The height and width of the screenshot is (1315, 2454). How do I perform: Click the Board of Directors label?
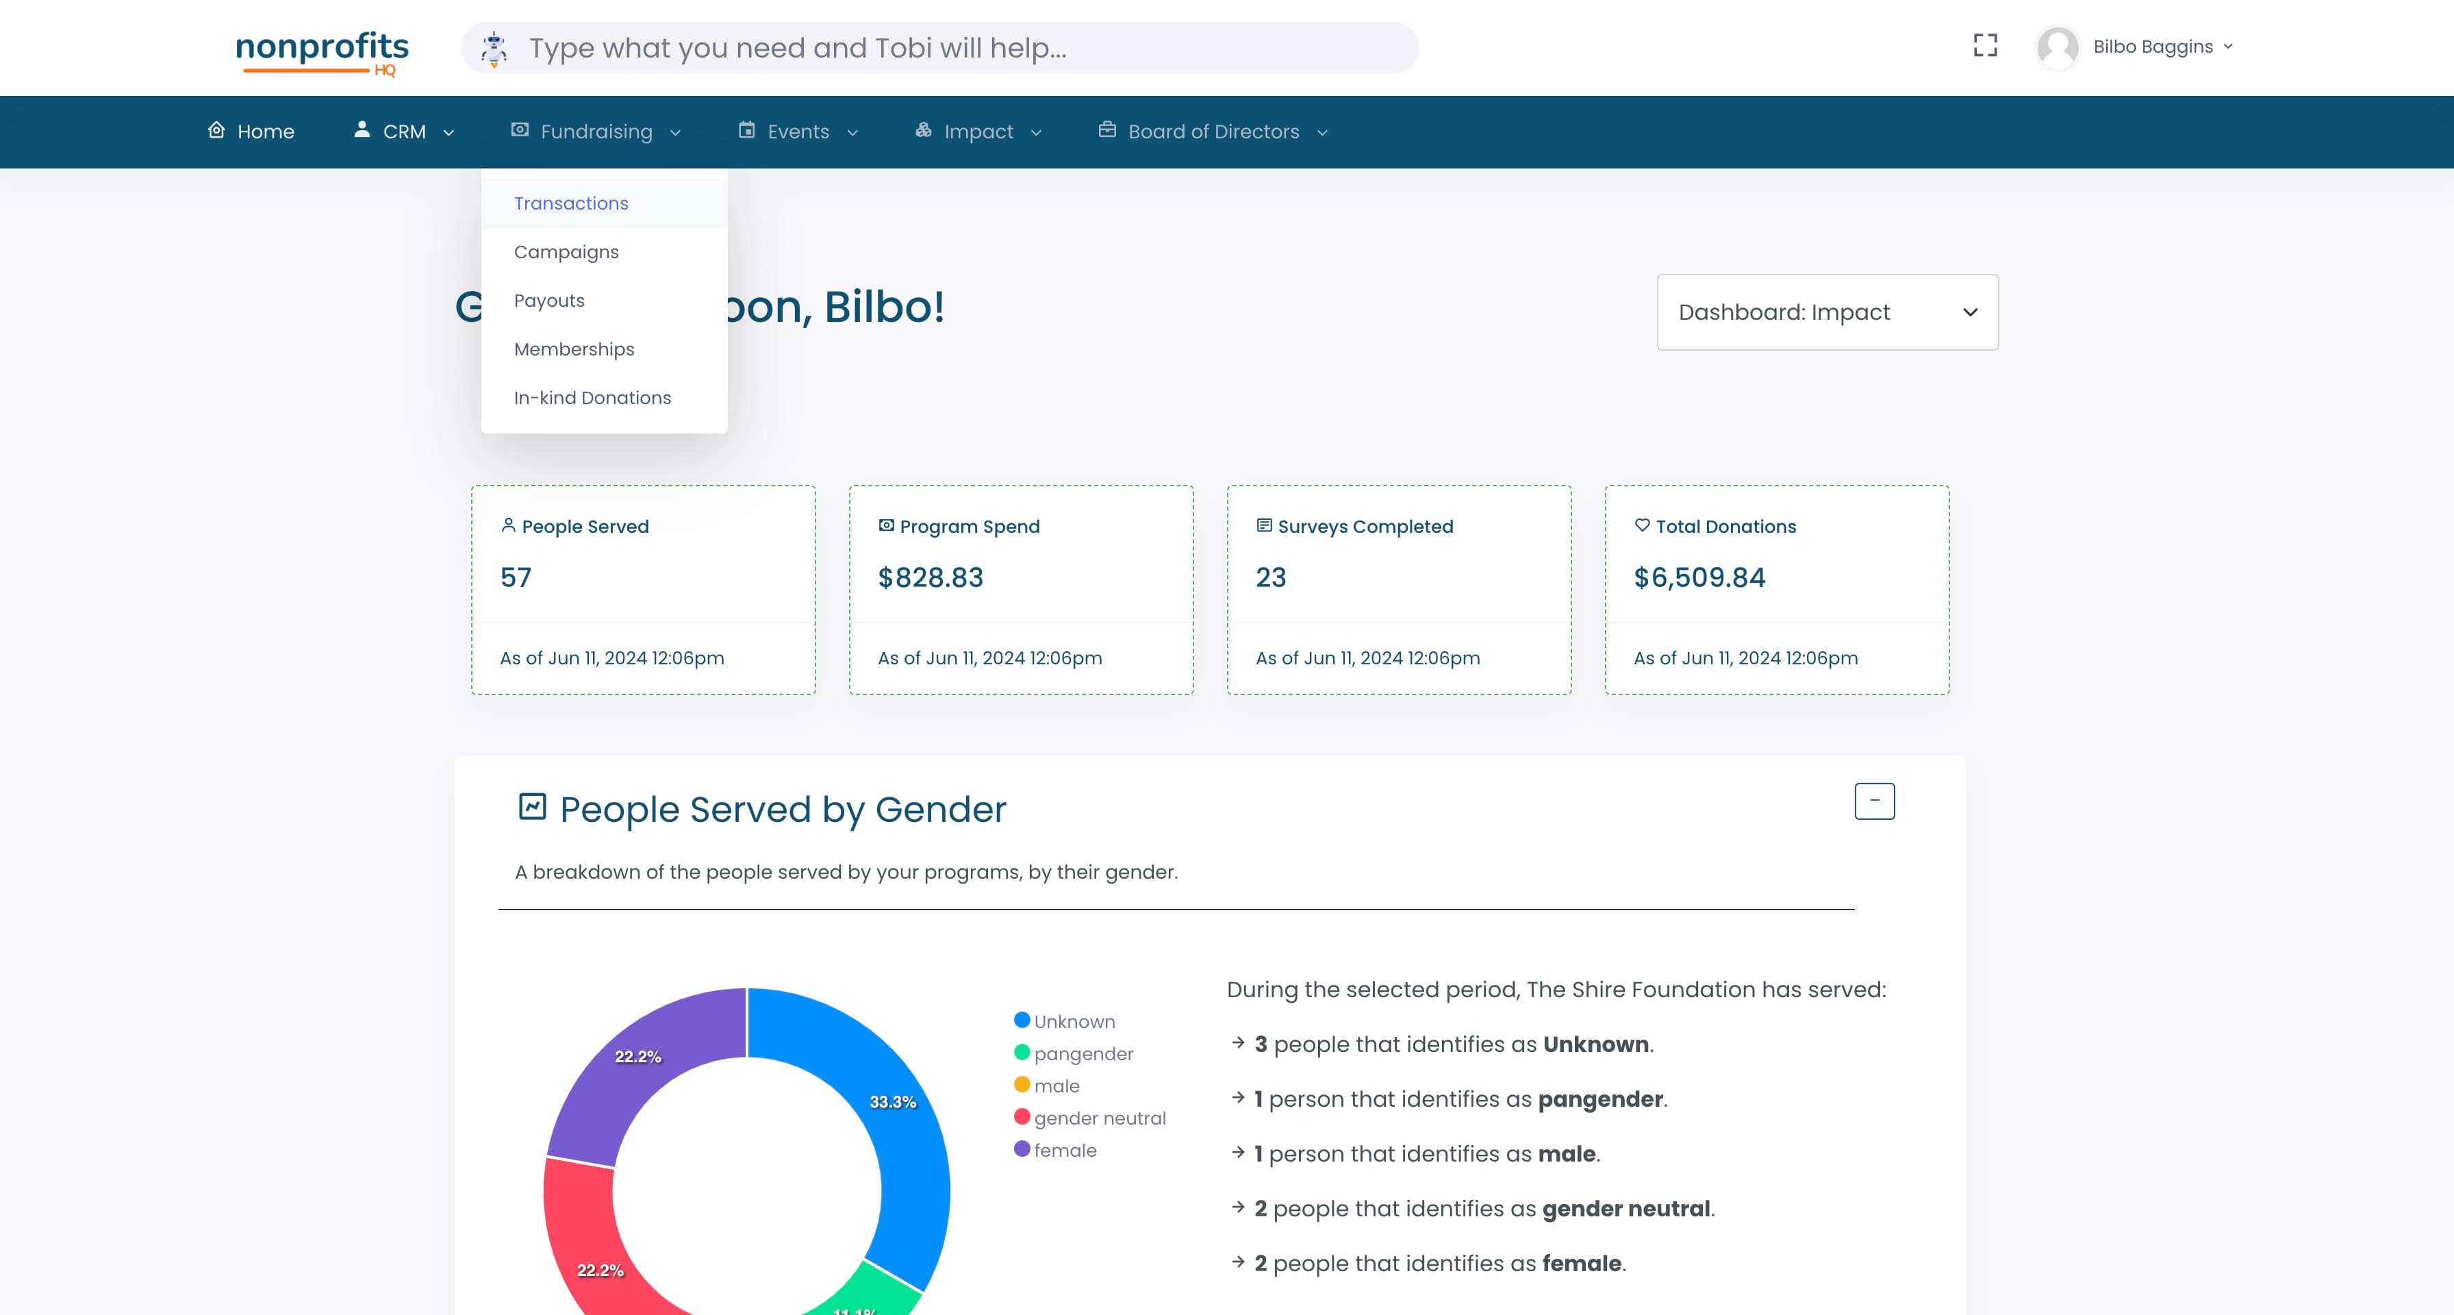(1214, 131)
